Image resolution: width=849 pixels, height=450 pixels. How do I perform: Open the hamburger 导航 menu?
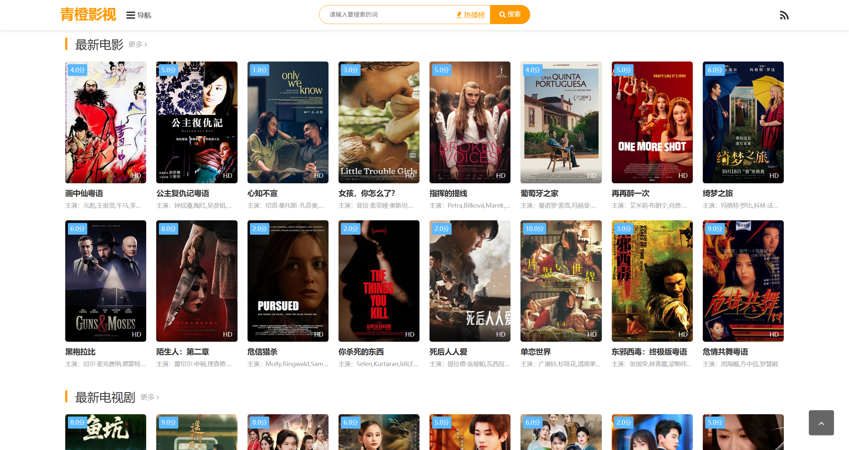pyautogui.click(x=138, y=15)
